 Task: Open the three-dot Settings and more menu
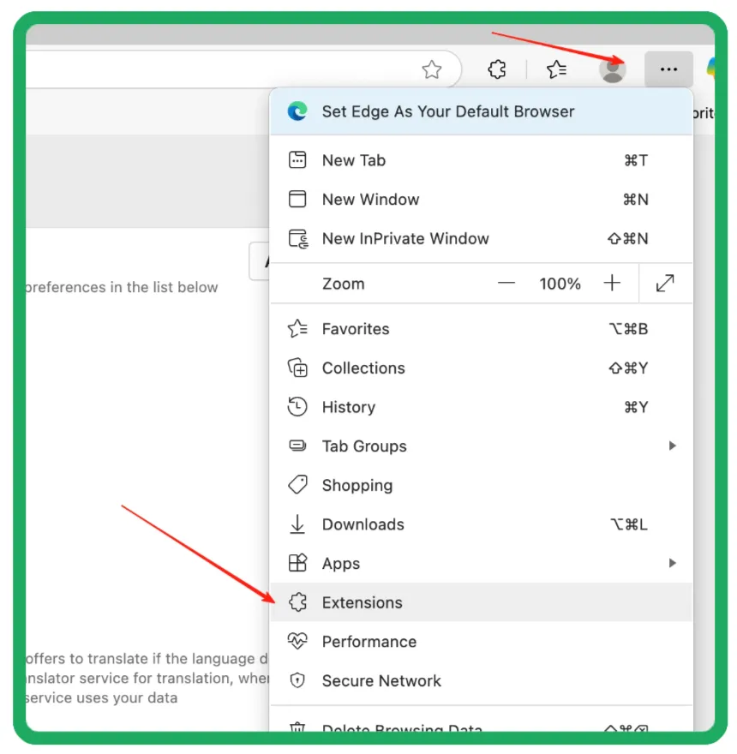(668, 69)
